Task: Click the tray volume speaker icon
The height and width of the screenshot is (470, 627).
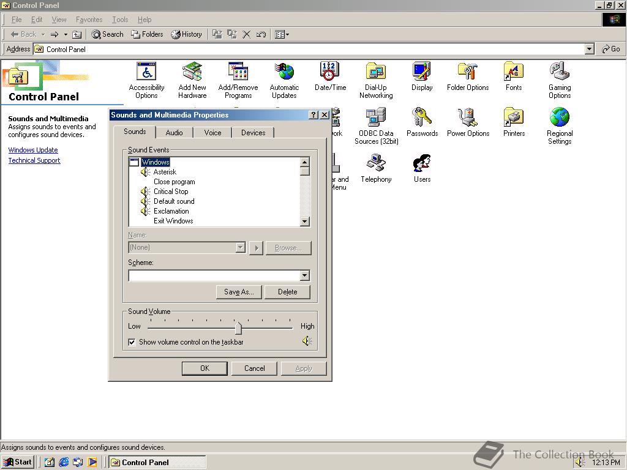Action: click(x=580, y=462)
